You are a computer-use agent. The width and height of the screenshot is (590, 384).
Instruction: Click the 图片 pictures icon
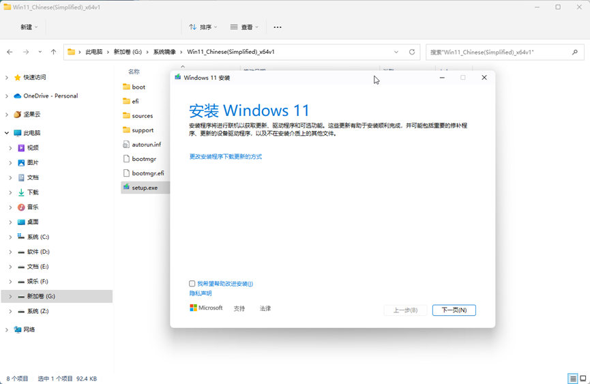coord(21,162)
